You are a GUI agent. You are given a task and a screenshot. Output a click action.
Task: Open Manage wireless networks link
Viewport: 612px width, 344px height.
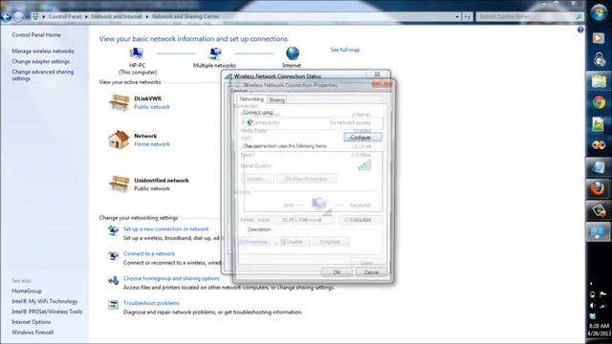(43, 51)
